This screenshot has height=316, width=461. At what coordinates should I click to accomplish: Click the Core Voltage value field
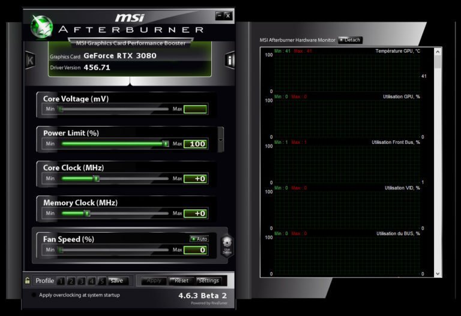coord(196,109)
